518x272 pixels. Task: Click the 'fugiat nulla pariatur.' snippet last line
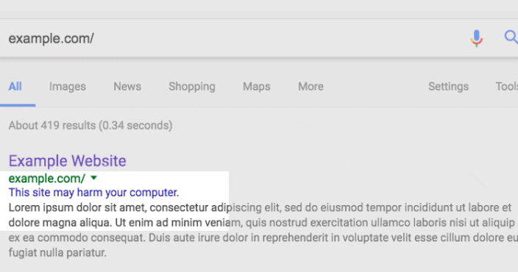pos(57,253)
